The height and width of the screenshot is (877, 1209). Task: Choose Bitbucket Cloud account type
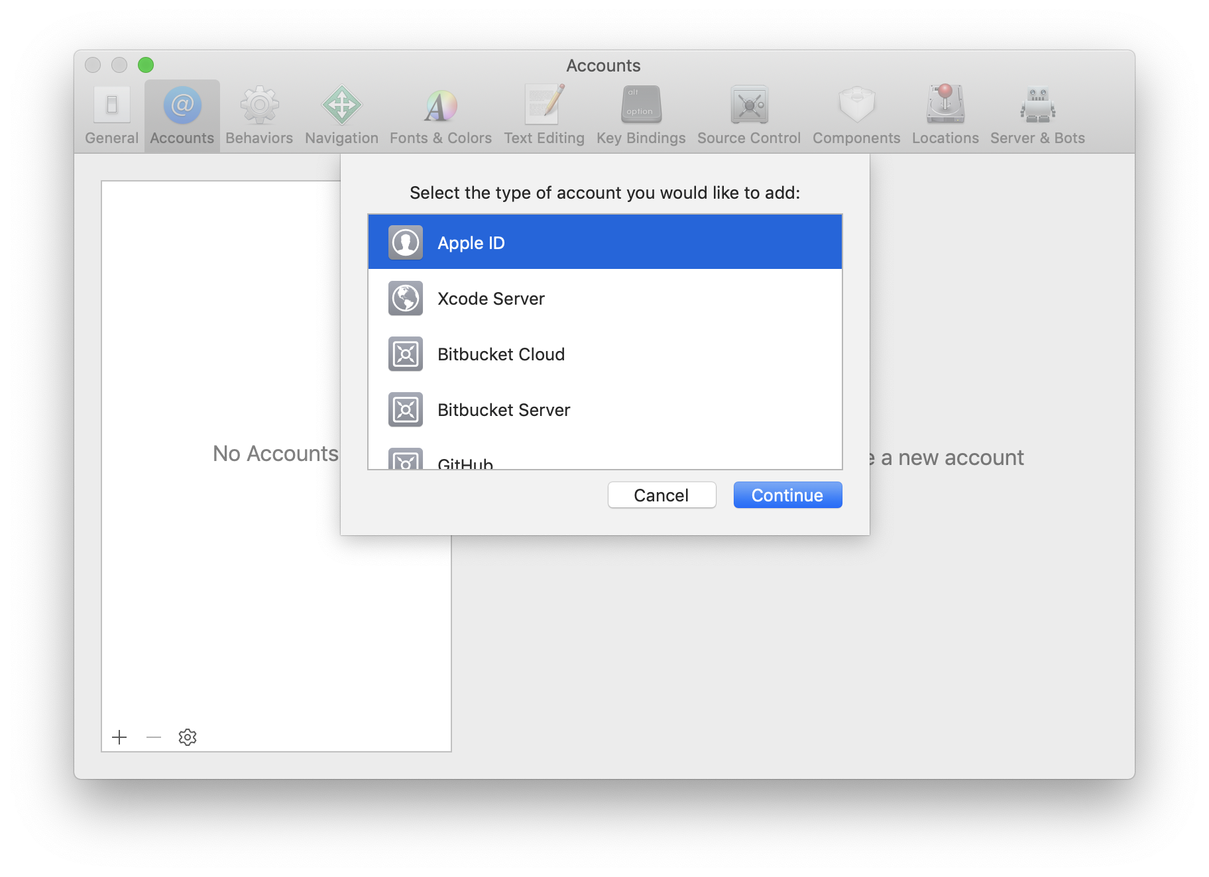click(x=604, y=354)
